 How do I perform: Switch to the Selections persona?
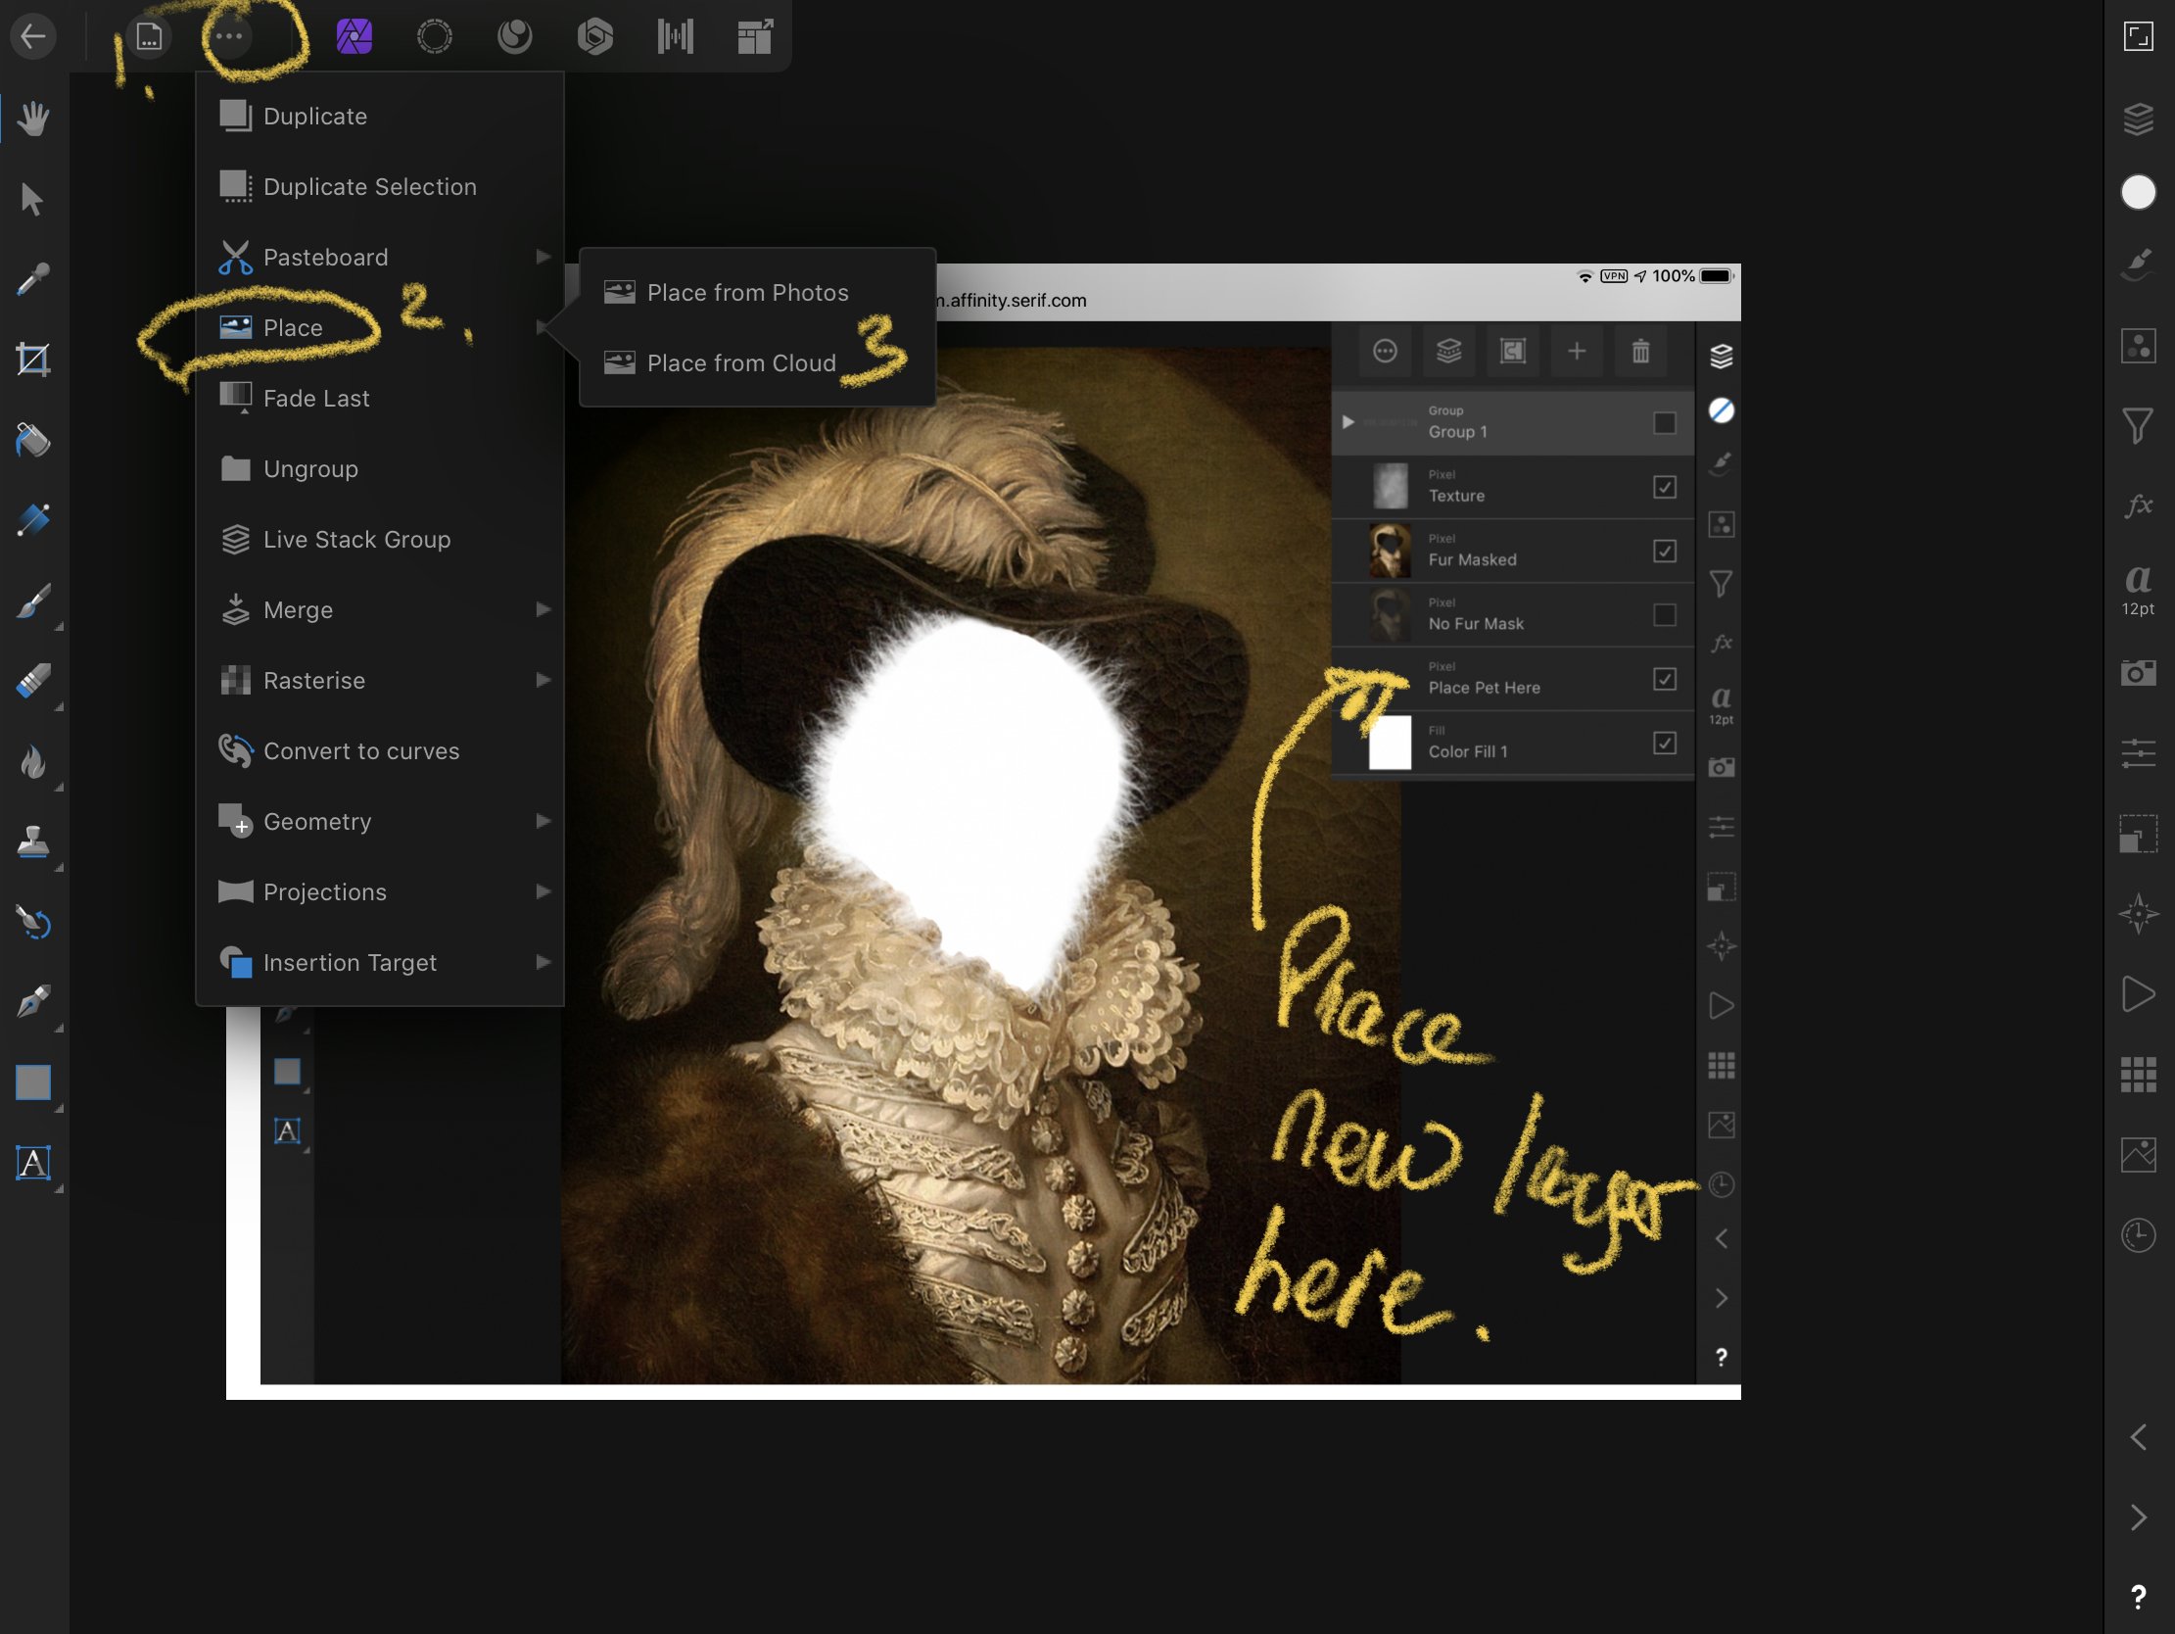point(435,36)
